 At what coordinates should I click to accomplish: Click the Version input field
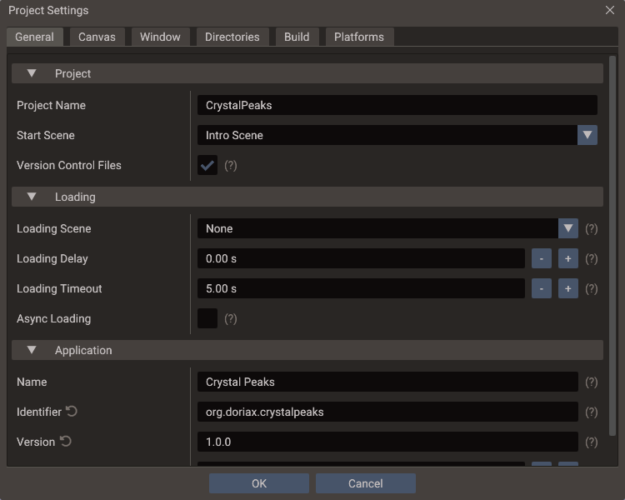coord(387,442)
